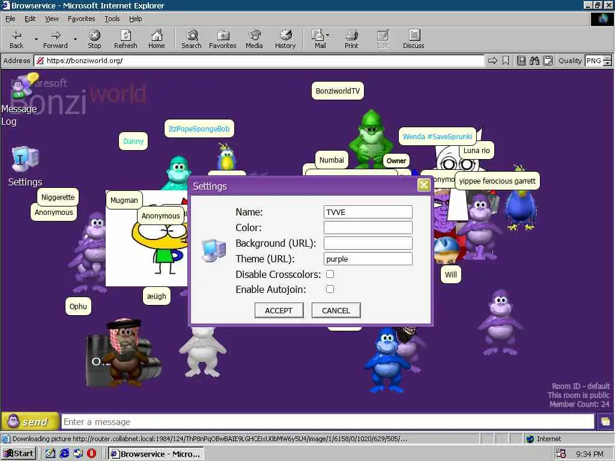615x461 pixels.
Task: Click the bookmark ribbon icon in address bar
Action: tap(506, 61)
